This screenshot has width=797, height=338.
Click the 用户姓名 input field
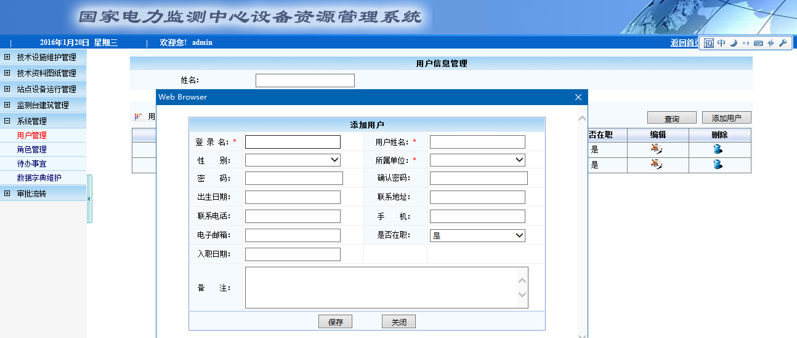[477, 142]
